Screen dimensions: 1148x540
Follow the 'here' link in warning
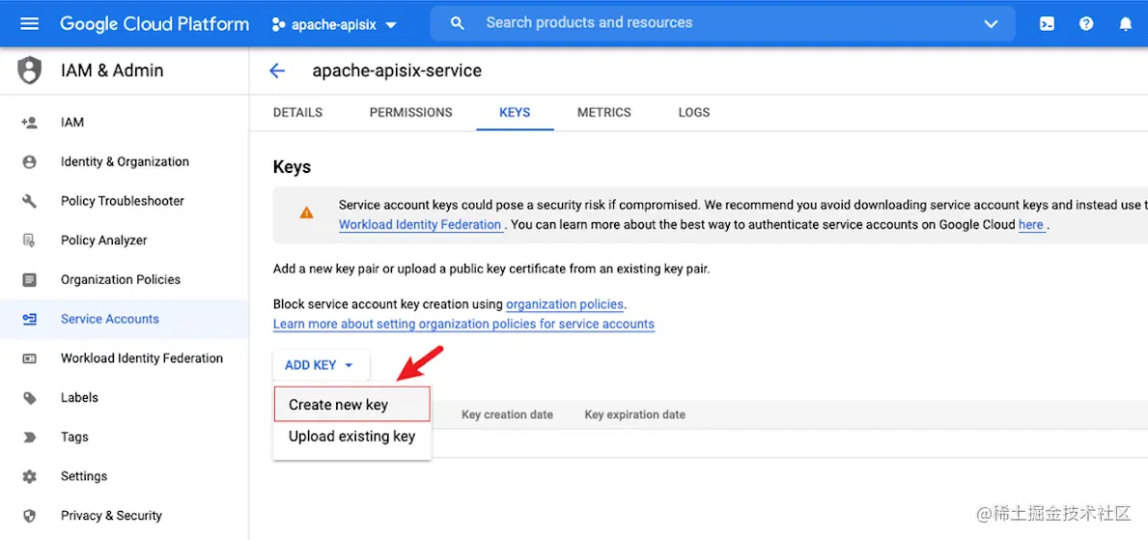[x=1031, y=225]
